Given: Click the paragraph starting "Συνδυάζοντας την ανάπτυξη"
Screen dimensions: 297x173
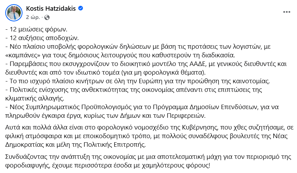Looking at the screenshot, I should point(139,156).
